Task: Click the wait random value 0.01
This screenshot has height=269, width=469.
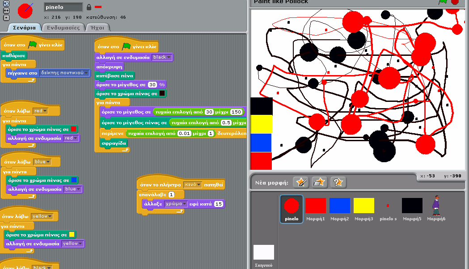Action: [184, 133]
